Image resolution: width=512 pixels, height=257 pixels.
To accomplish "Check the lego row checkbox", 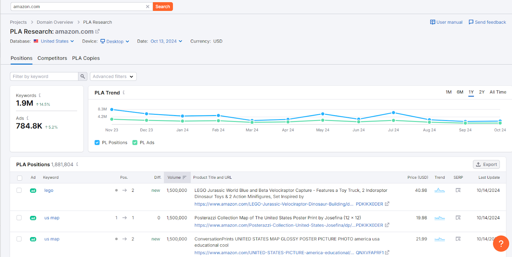I will coord(19,190).
